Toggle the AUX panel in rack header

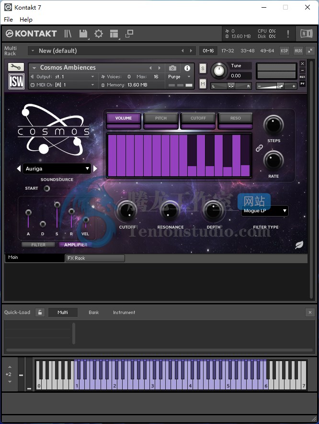point(298,50)
